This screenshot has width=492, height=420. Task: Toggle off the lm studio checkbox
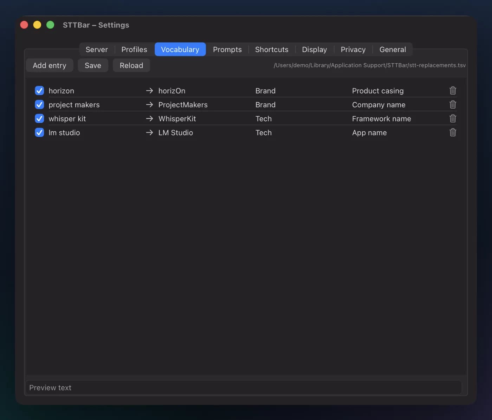pyautogui.click(x=39, y=133)
